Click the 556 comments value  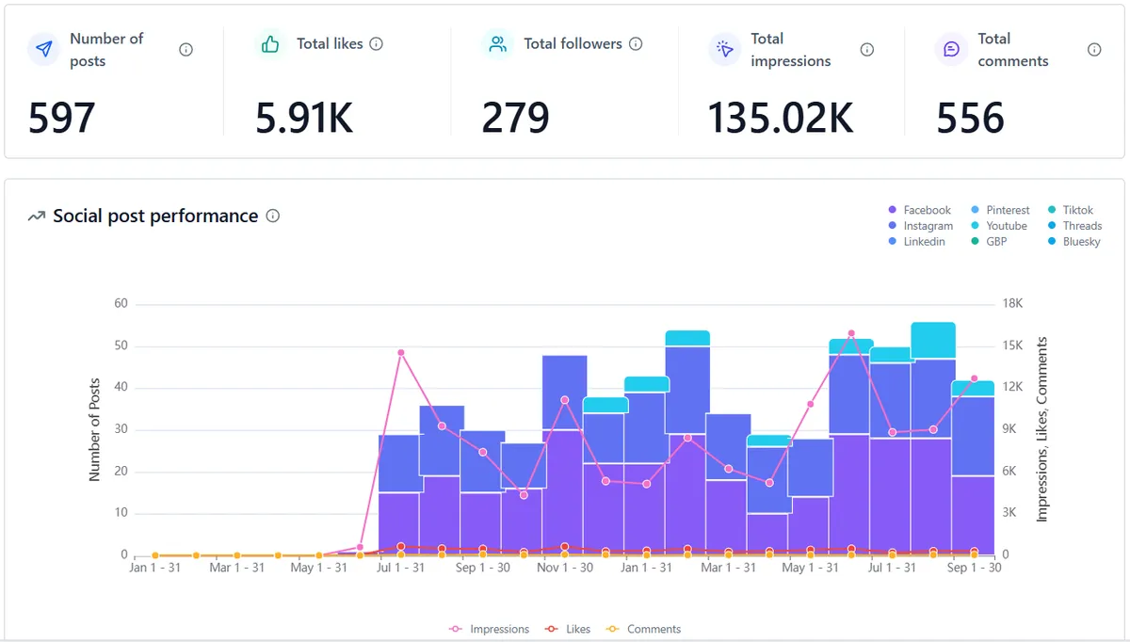click(970, 119)
